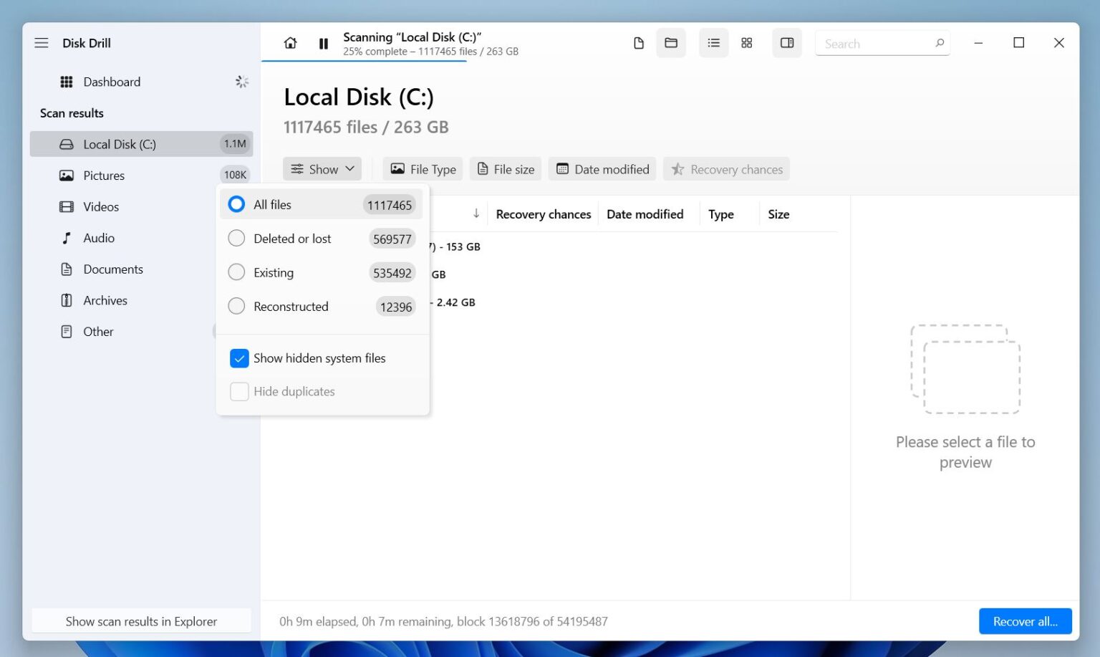Open the Show filter dropdown

[x=322, y=169]
